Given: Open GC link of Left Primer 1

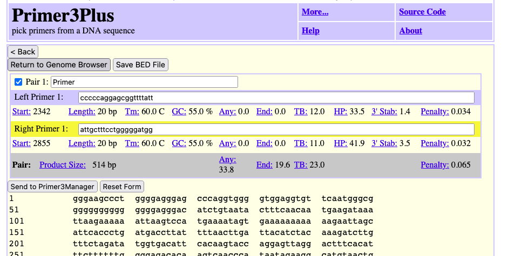Looking at the screenshot, I should click(x=179, y=112).
